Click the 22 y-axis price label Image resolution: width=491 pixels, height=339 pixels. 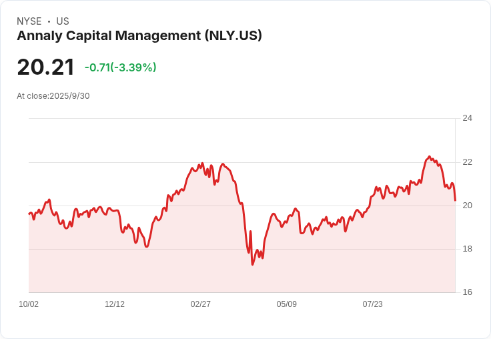(x=467, y=162)
